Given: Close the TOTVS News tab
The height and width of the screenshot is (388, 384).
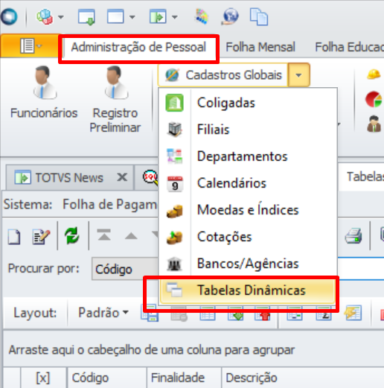Looking at the screenshot, I should coord(122,177).
